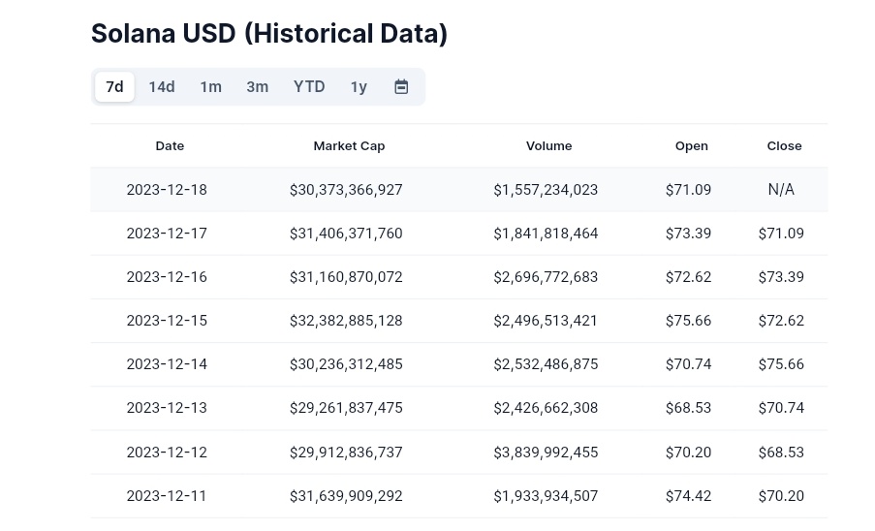Screen dimensions: 875x531
Task: Click volume $3,839,992,455
Action: (x=546, y=452)
